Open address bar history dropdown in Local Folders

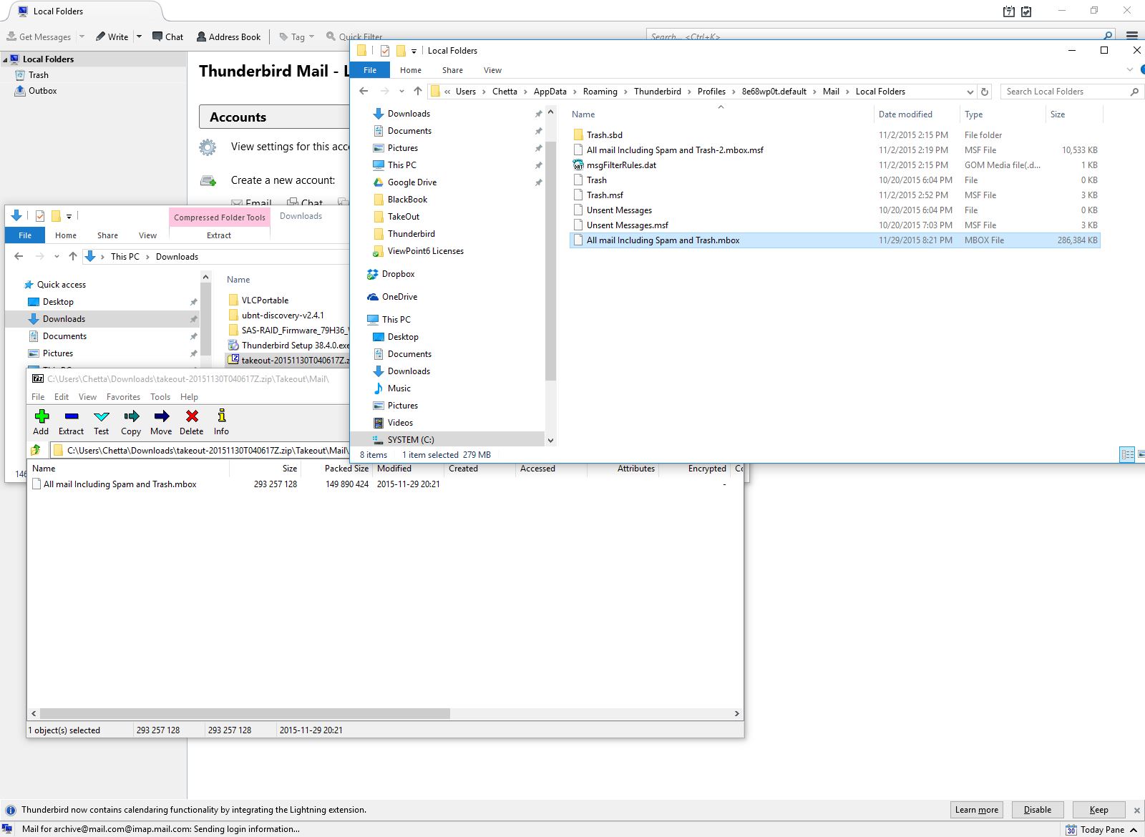point(970,92)
